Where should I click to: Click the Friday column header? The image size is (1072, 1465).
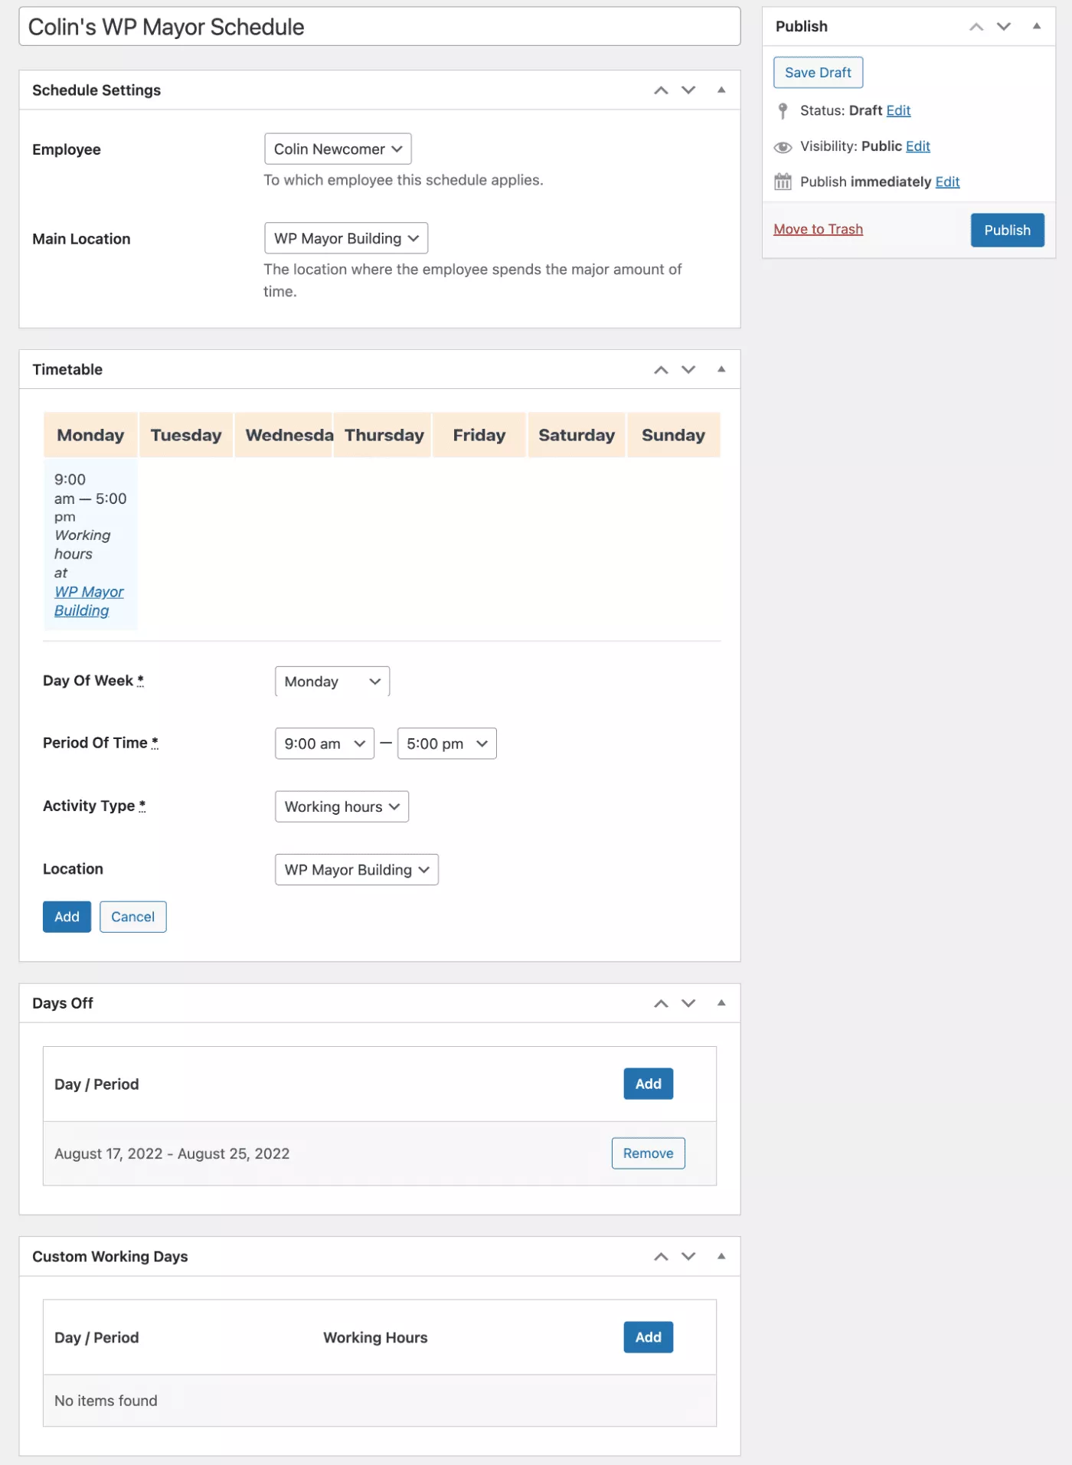479,435
